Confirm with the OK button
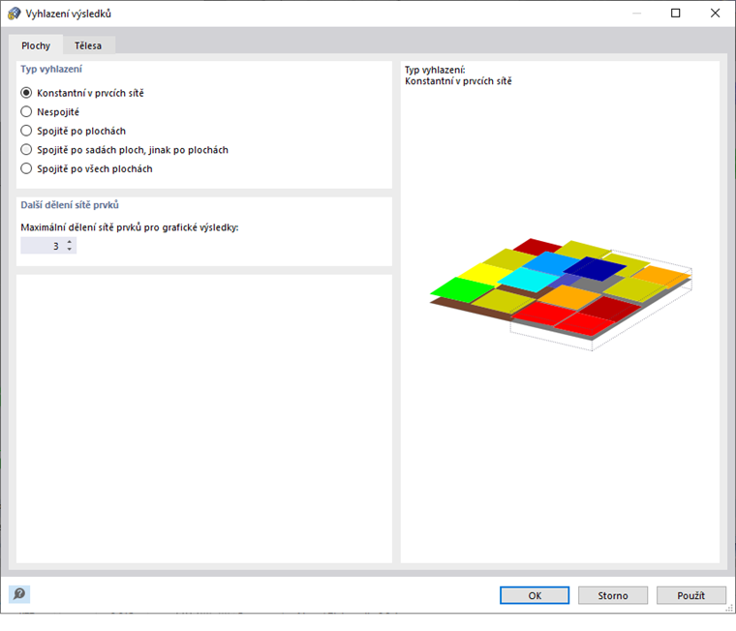Image resolution: width=736 pixels, height=631 pixels. point(535,595)
